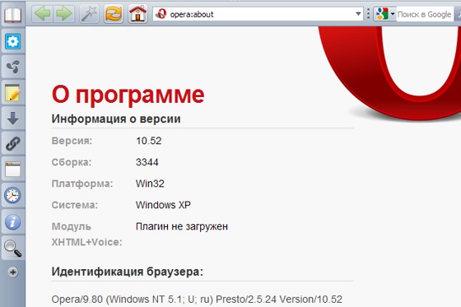
Task: Open the info panel icon
Action: click(x=12, y=221)
